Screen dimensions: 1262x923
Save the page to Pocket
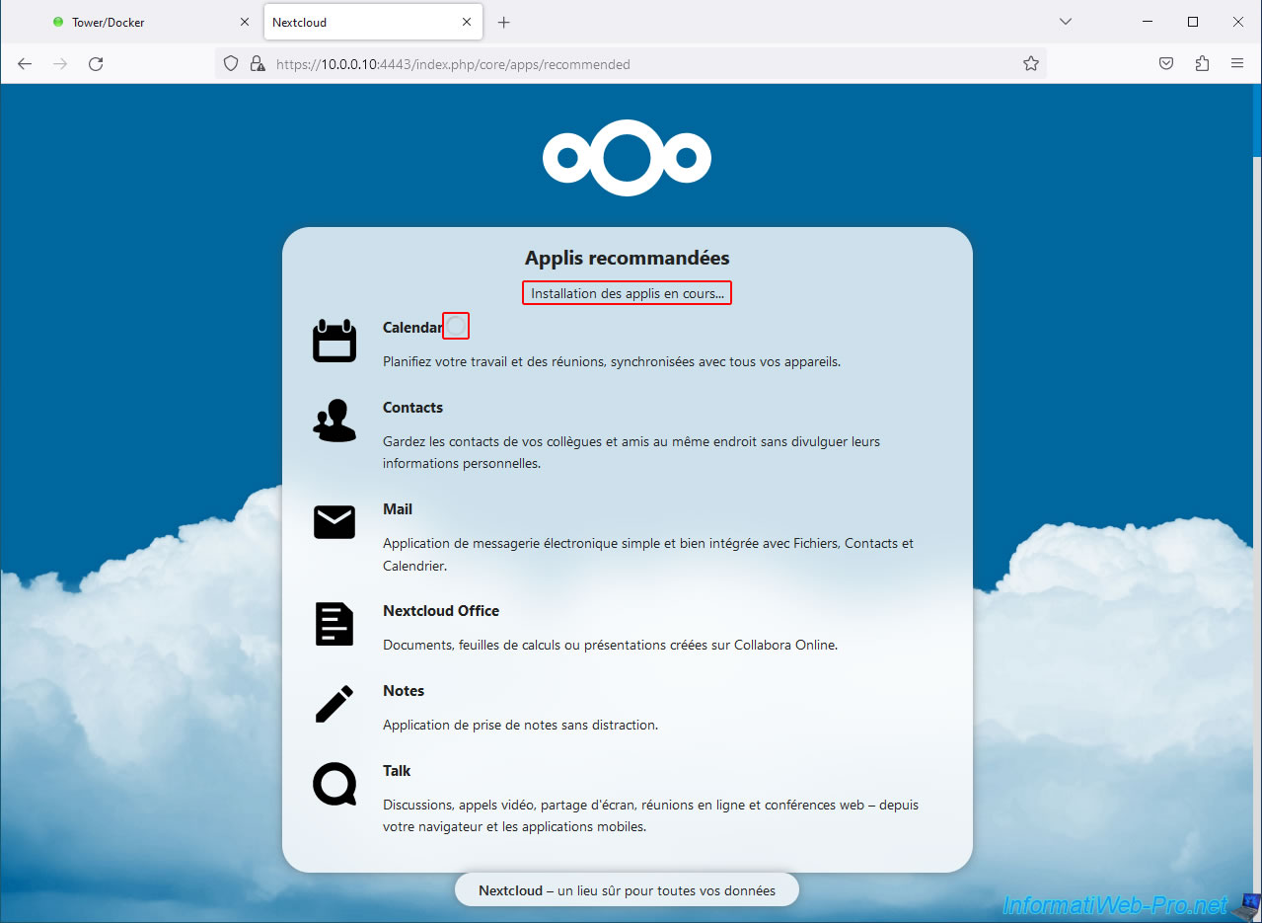coord(1165,64)
